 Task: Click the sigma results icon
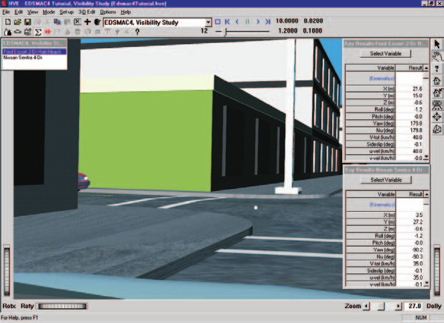(x=38, y=32)
